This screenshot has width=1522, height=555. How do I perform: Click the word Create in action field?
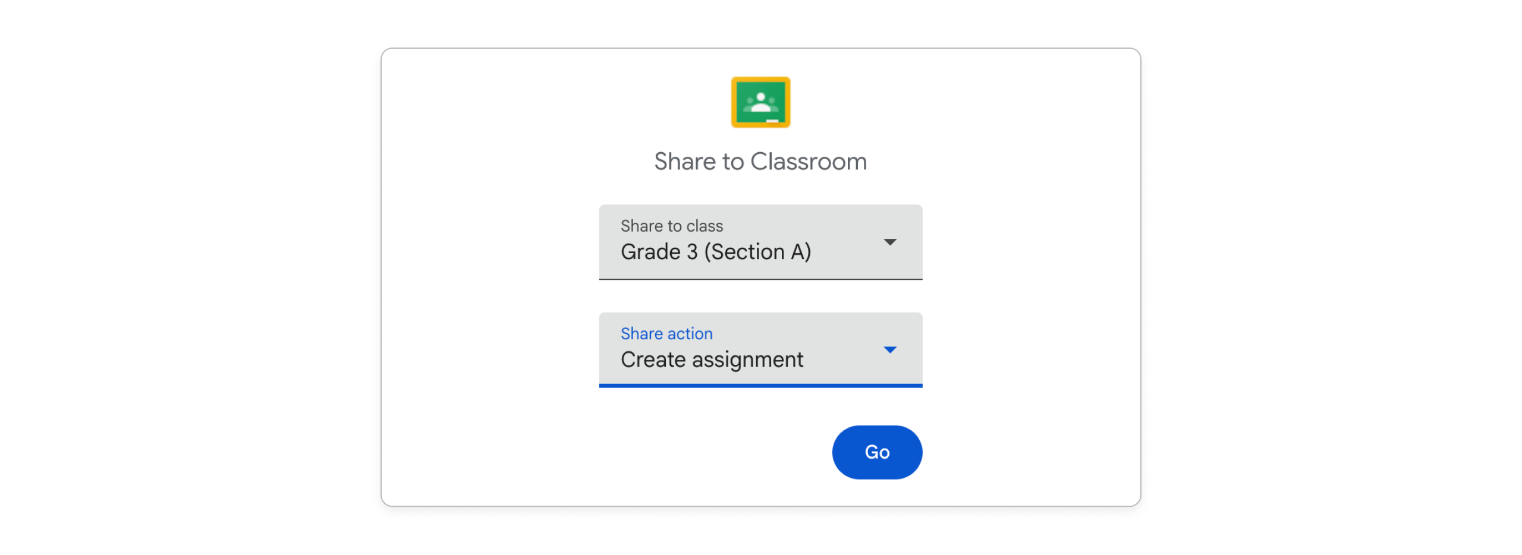653,360
